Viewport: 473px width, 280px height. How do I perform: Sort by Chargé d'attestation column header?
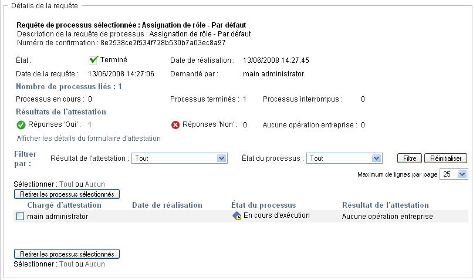pyautogui.click(x=65, y=205)
